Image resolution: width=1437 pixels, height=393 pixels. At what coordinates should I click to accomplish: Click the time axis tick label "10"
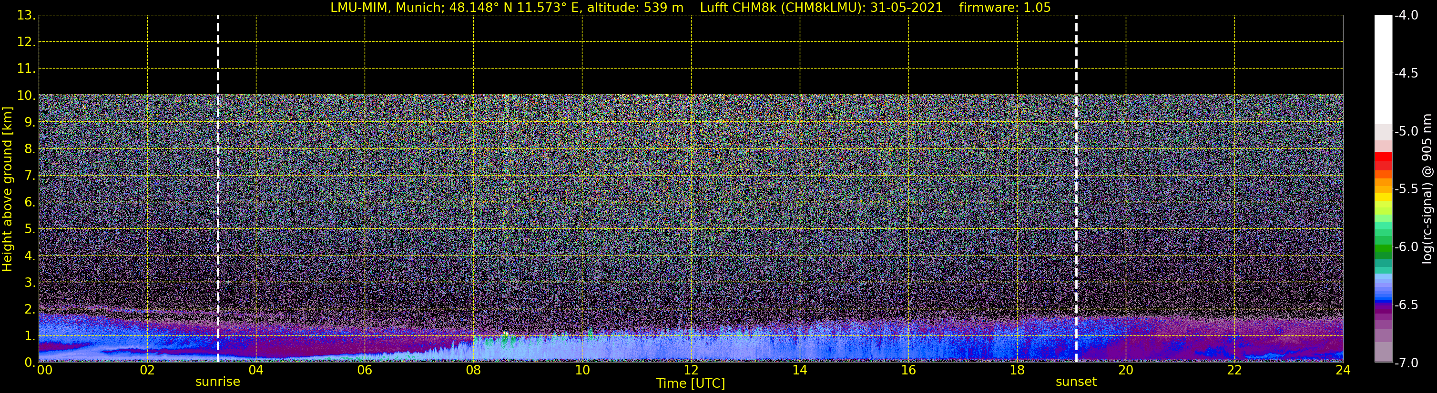coord(582,370)
